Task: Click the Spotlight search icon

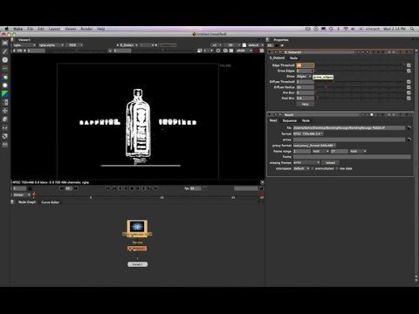Action: pyautogui.click(x=412, y=29)
